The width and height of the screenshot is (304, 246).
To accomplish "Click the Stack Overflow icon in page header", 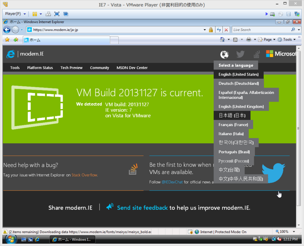I will point(257,54).
